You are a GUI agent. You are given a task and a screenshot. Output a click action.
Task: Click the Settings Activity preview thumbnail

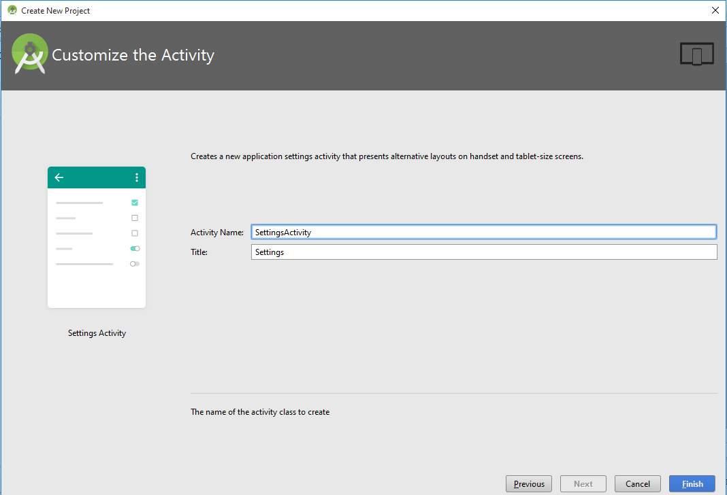pyautogui.click(x=97, y=237)
